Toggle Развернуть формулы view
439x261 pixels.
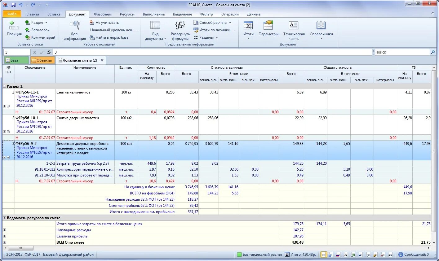pyautogui.click(x=180, y=30)
